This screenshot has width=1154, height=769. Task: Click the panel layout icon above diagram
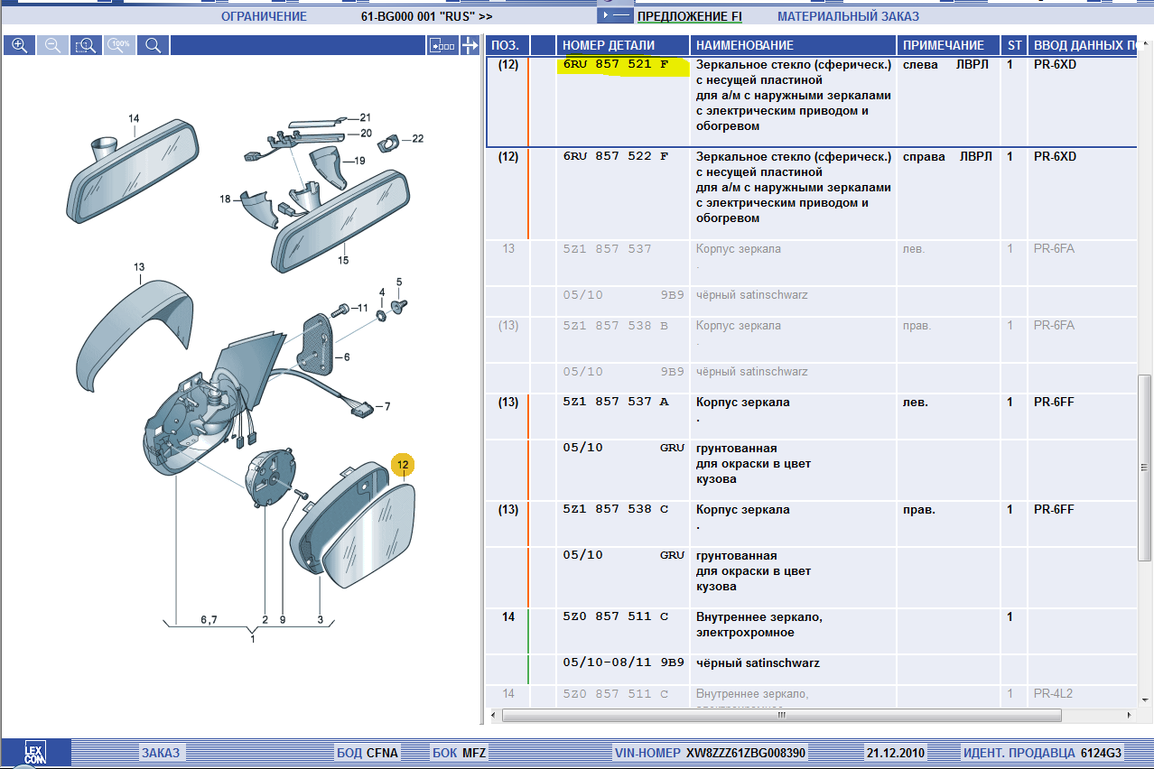(x=442, y=45)
